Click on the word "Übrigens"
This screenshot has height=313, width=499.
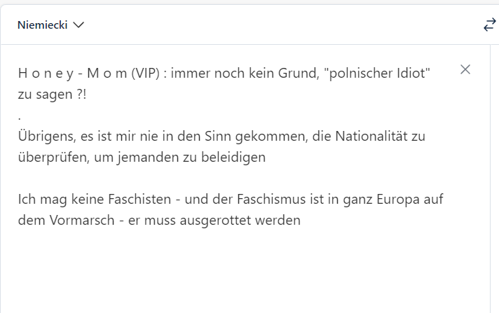tap(47, 136)
